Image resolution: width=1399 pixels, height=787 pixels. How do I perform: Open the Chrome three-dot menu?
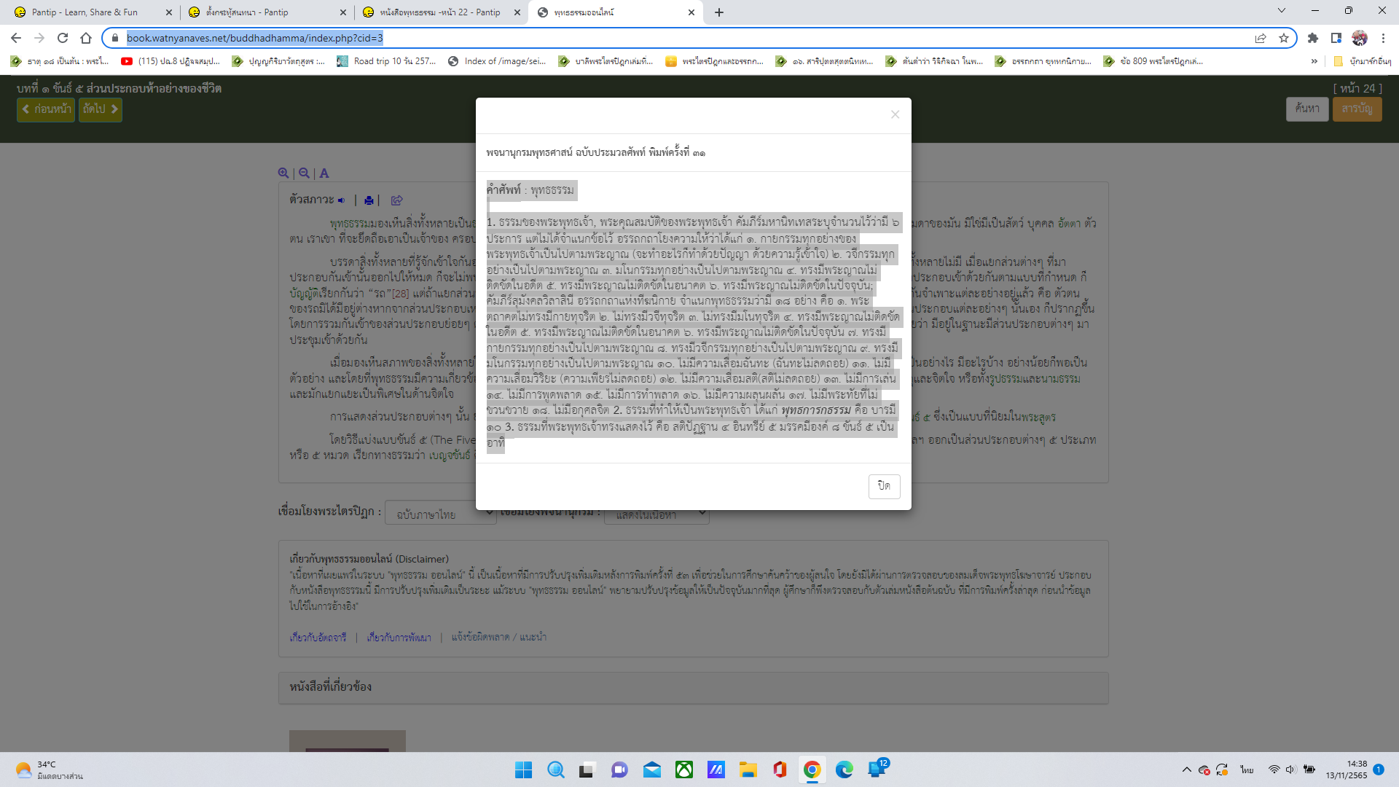[x=1383, y=38]
